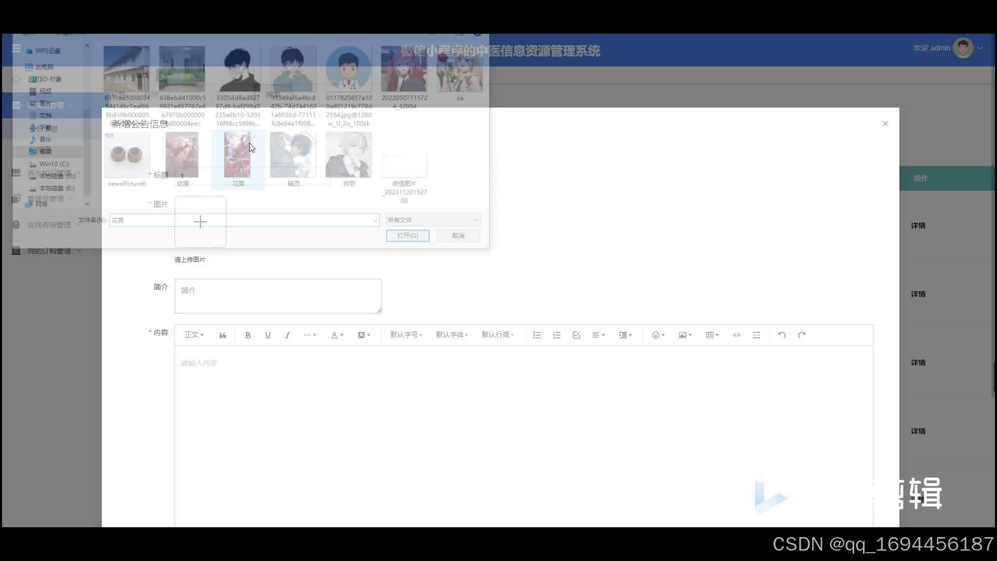This screenshot has width=997, height=561.
Task: Insert numbered list in content editor
Action: click(557, 335)
